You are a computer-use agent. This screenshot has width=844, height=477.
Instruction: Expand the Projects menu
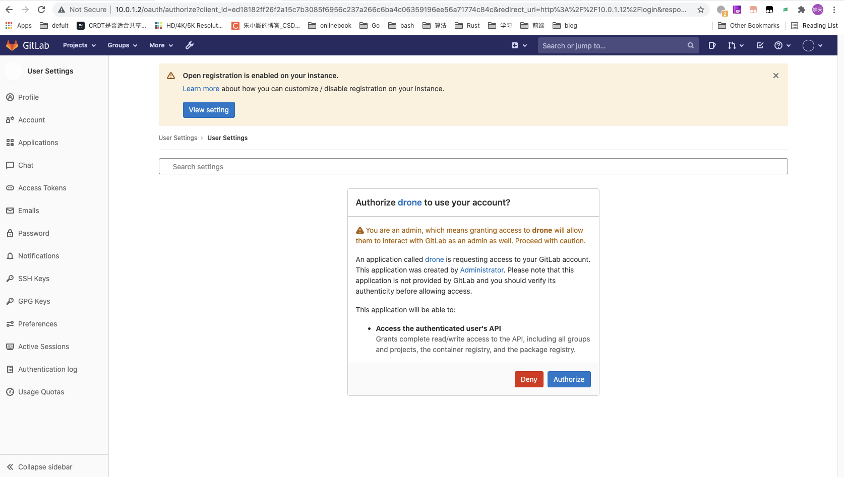(79, 45)
